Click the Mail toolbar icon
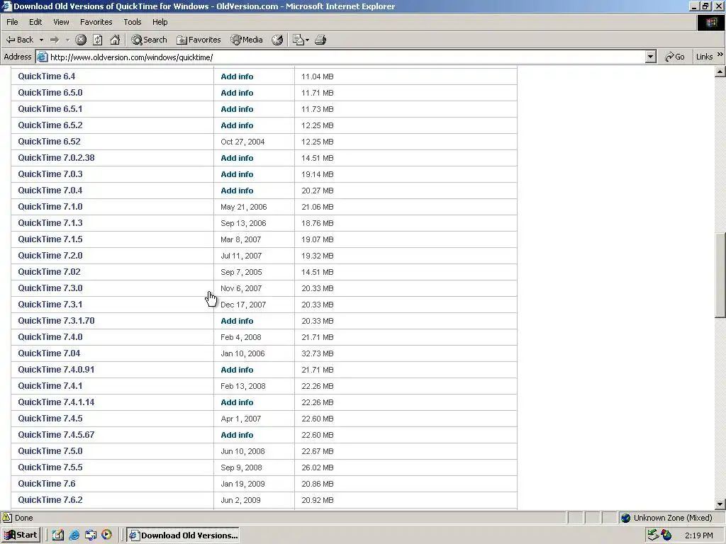This screenshot has height=544, width=726. pos(298,40)
